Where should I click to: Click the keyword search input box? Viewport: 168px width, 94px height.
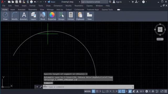pyautogui.click(x=94, y=2)
